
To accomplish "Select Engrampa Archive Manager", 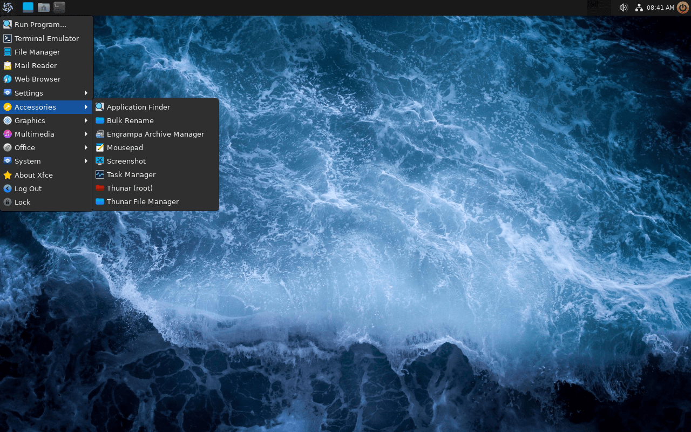I will pyautogui.click(x=155, y=134).
